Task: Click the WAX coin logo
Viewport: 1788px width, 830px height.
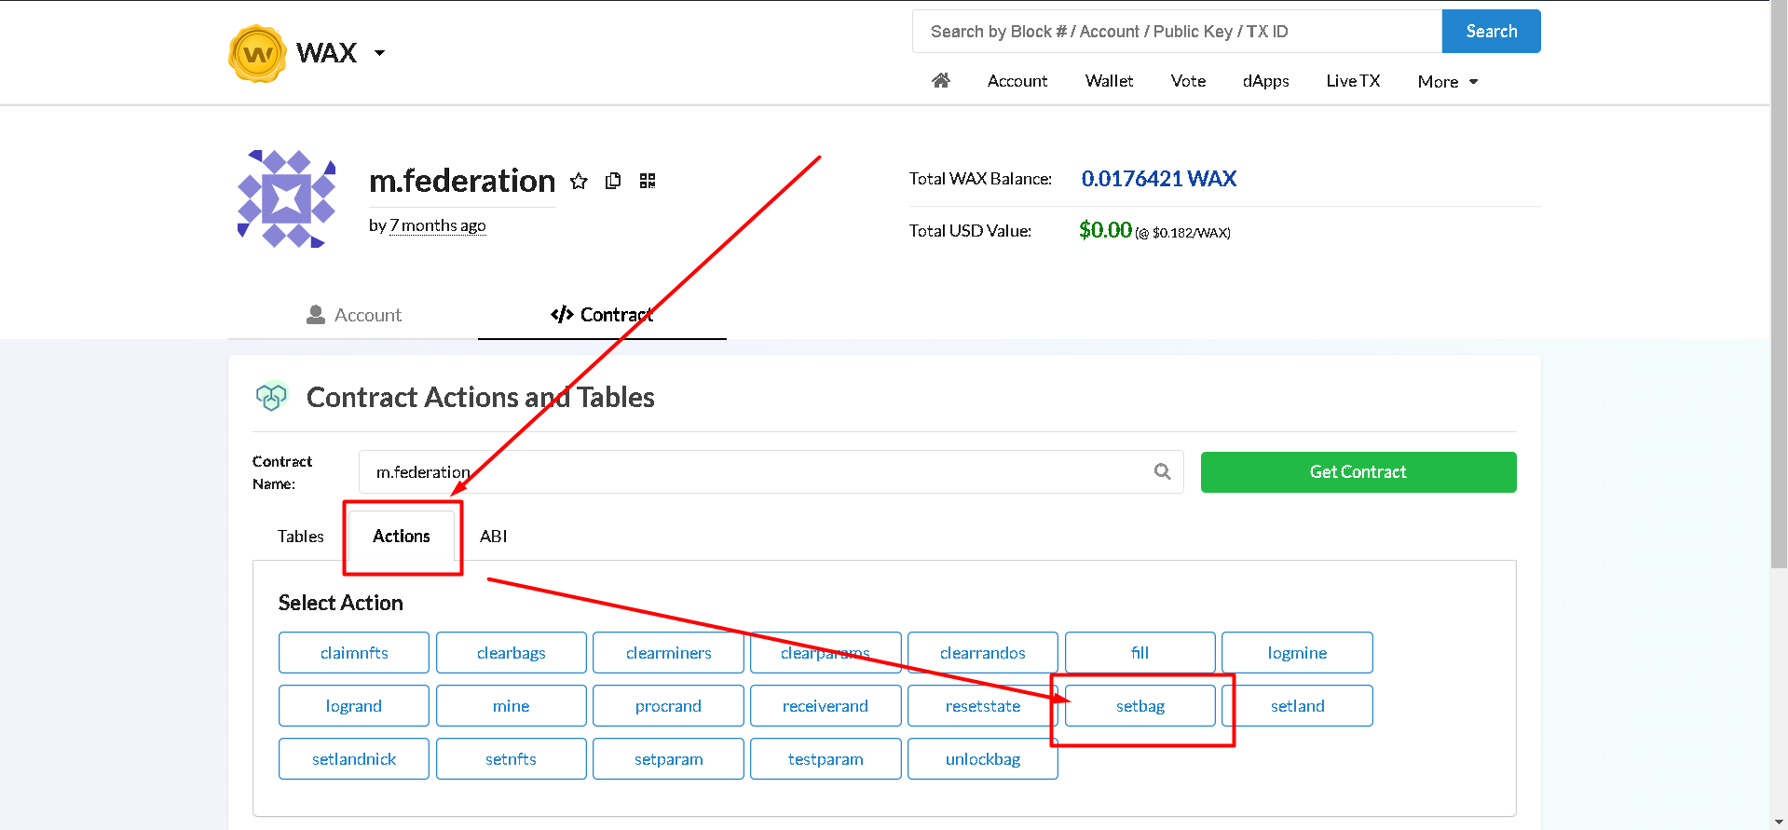Action: coord(257,54)
